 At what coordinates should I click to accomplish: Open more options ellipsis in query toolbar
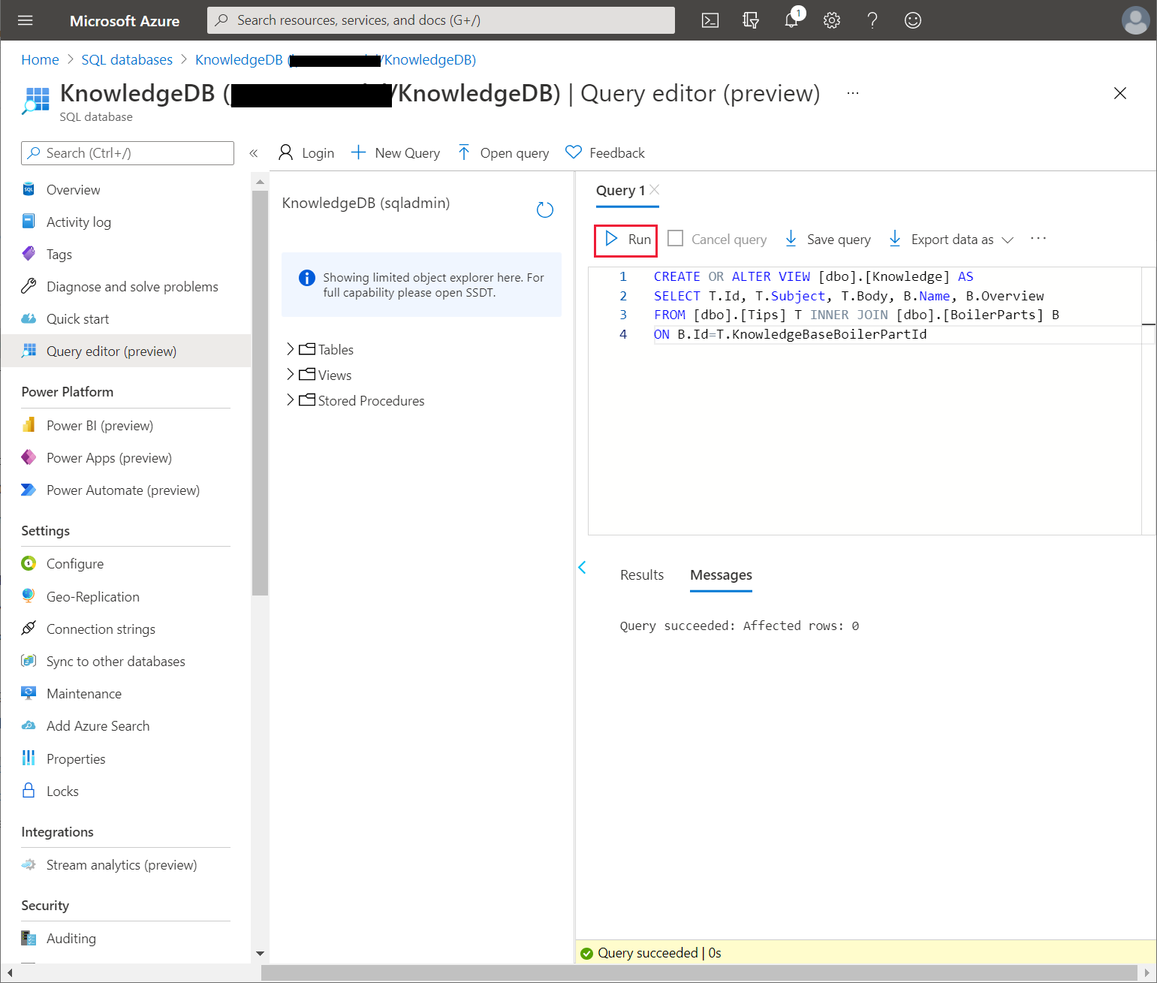click(x=1038, y=239)
